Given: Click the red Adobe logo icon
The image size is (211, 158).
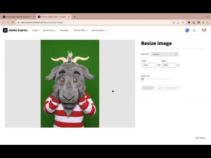Looking at the screenshot, I should coord(204,30).
